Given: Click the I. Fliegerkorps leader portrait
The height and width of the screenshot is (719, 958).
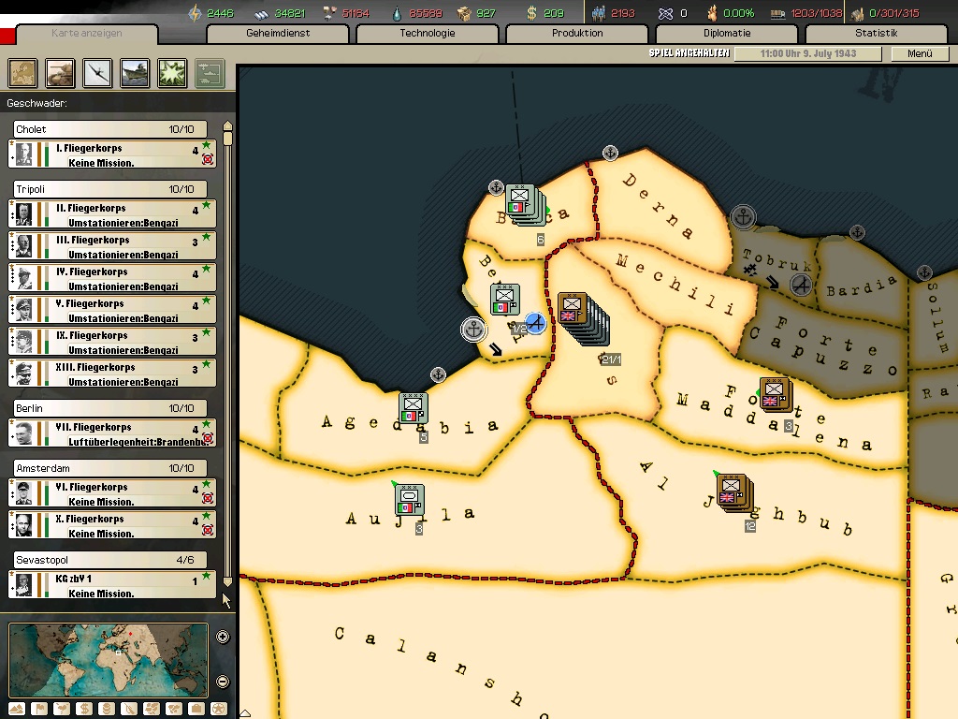Looking at the screenshot, I should pyautogui.click(x=23, y=154).
